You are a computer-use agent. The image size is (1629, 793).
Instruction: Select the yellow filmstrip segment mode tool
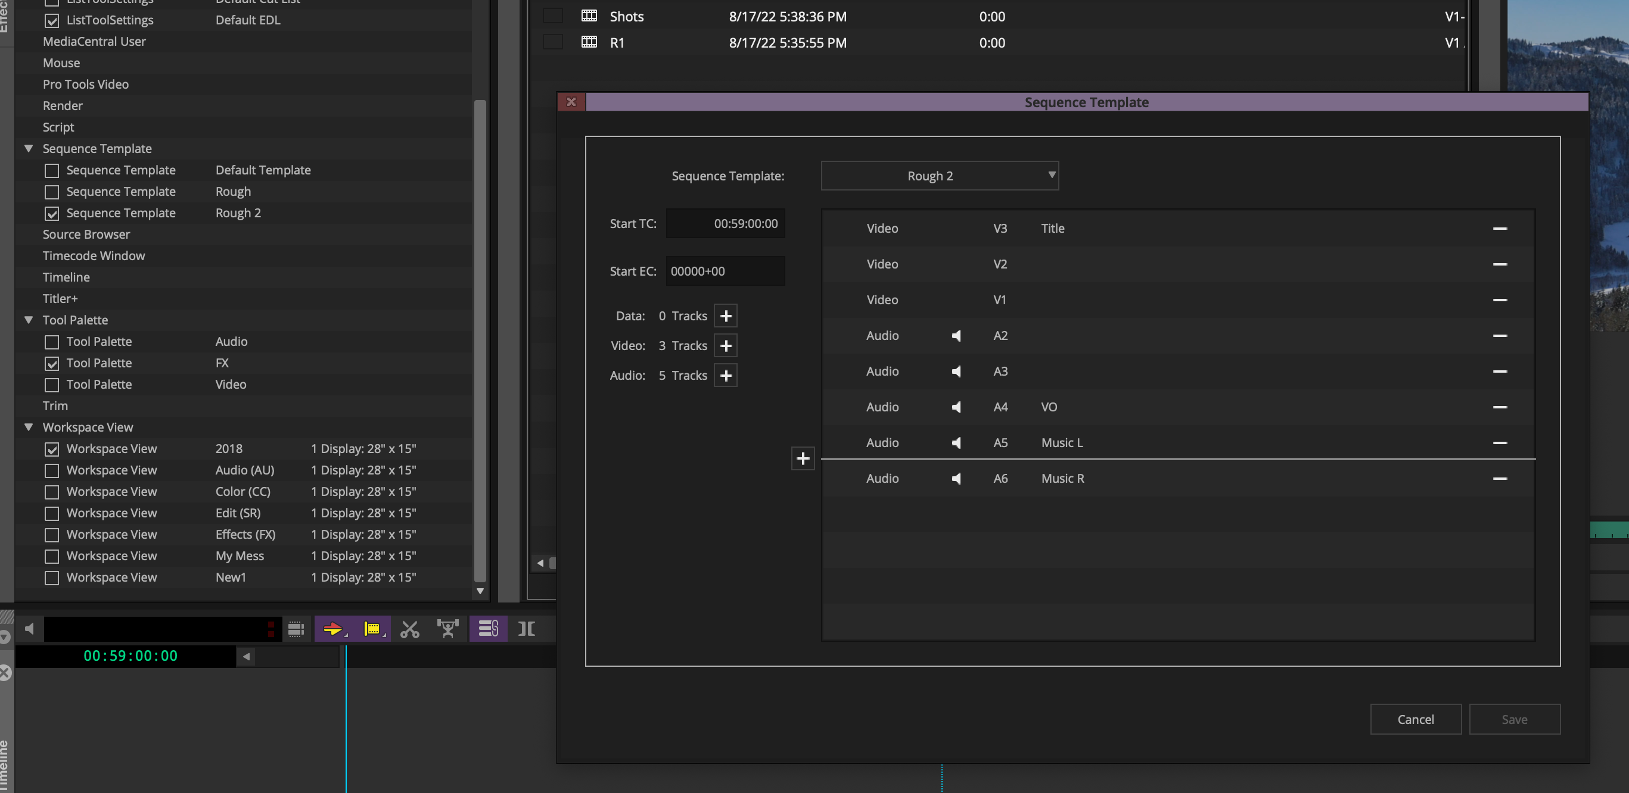point(372,629)
